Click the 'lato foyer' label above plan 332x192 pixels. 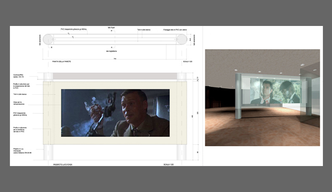pos(111,28)
